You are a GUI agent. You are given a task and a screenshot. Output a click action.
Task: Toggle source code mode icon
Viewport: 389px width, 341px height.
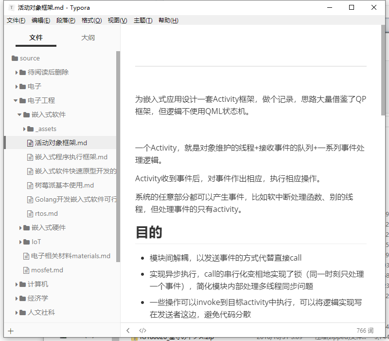[142, 330]
